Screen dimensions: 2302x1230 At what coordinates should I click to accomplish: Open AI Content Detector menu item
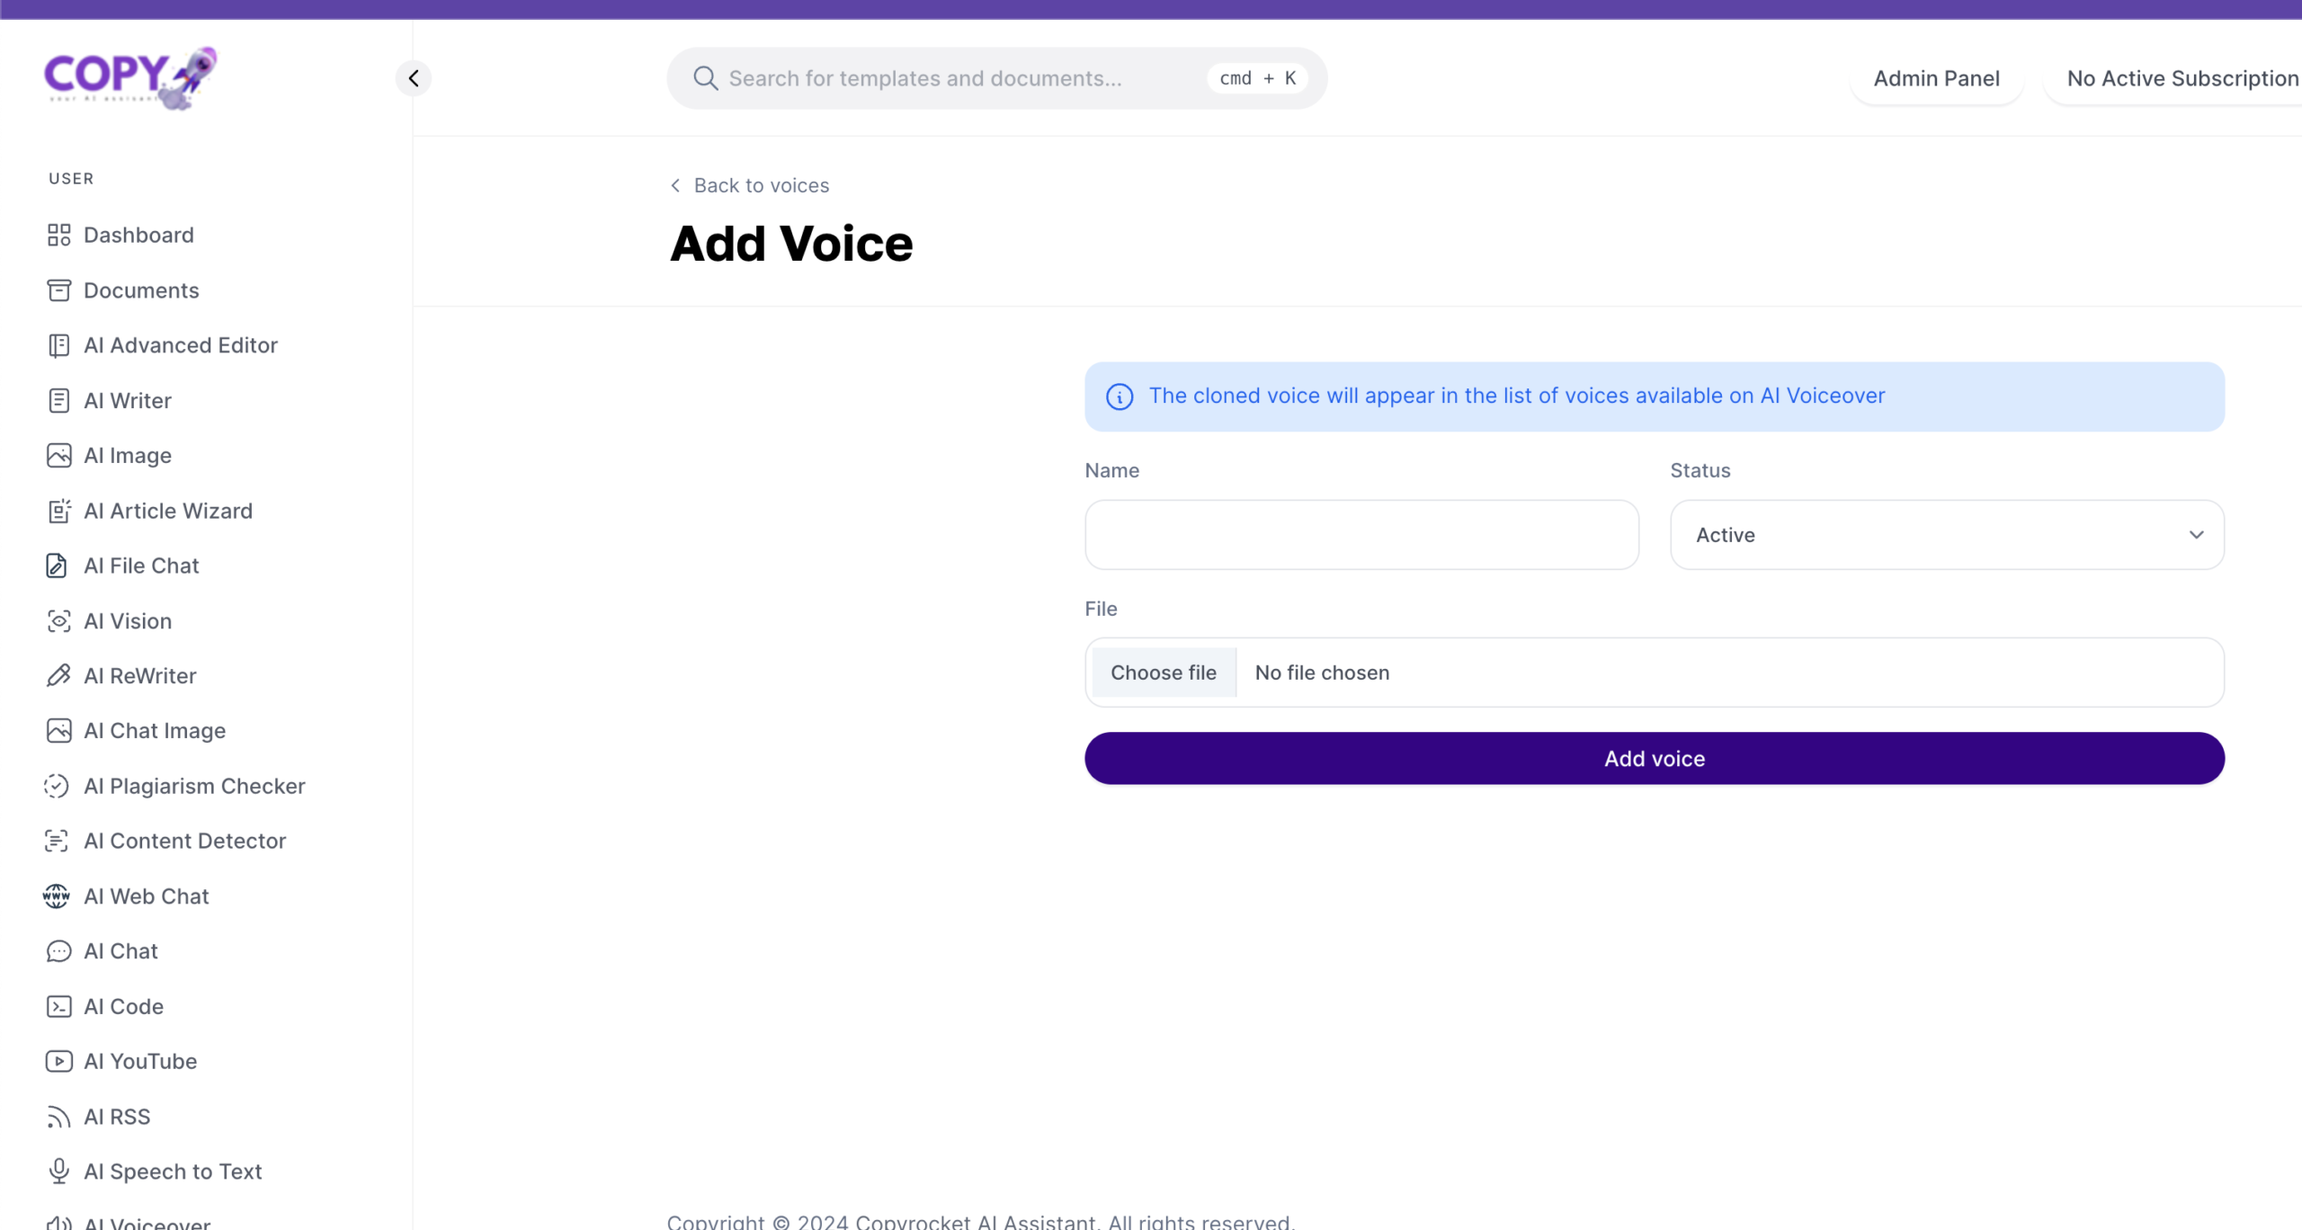click(x=184, y=841)
